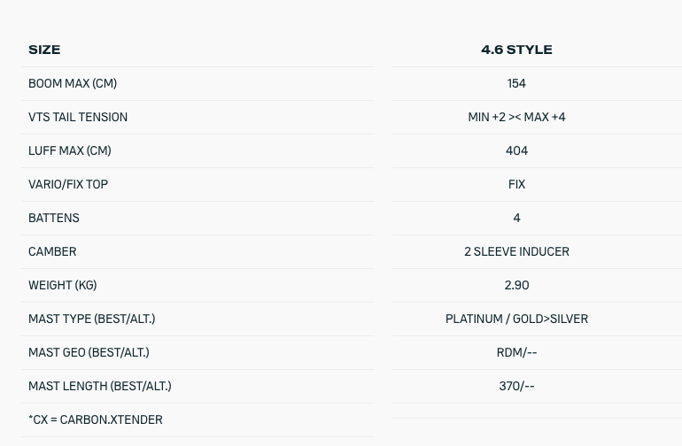Click the MIN +2 >< MAX +4 value
The image size is (682, 446).
pyautogui.click(x=516, y=117)
